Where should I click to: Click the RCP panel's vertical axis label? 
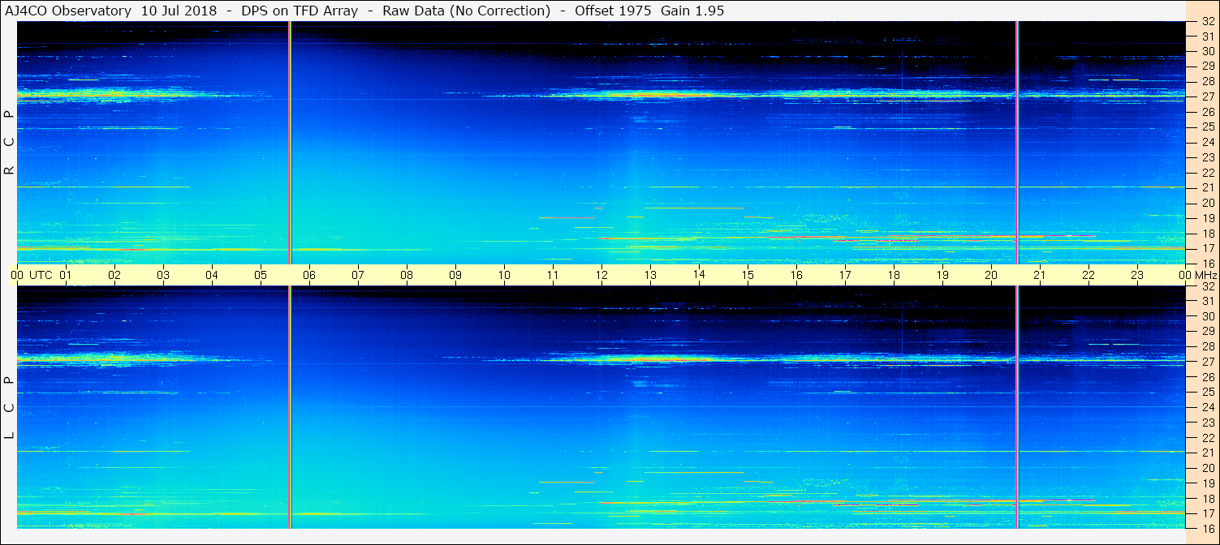click(x=9, y=142)
